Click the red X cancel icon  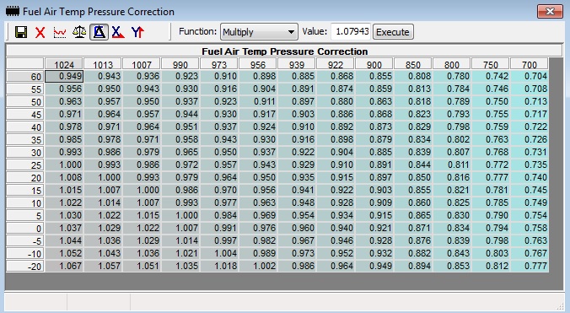(40, 32)
